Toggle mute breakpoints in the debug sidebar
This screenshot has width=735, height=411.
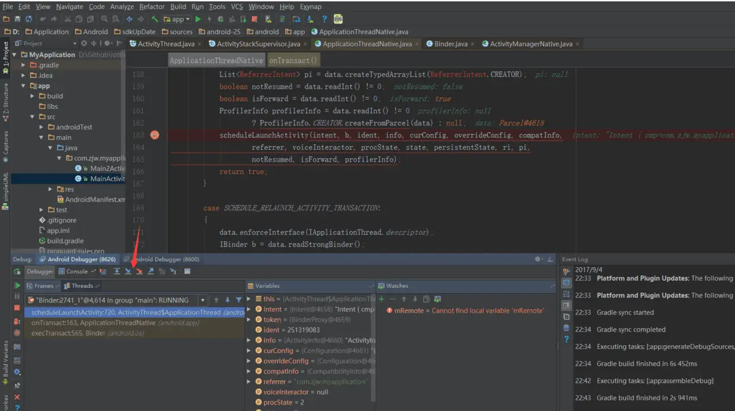[17, 333]
